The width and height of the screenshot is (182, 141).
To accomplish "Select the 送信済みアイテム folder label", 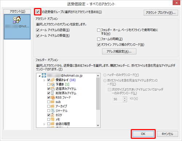I will tap(66, 89).
